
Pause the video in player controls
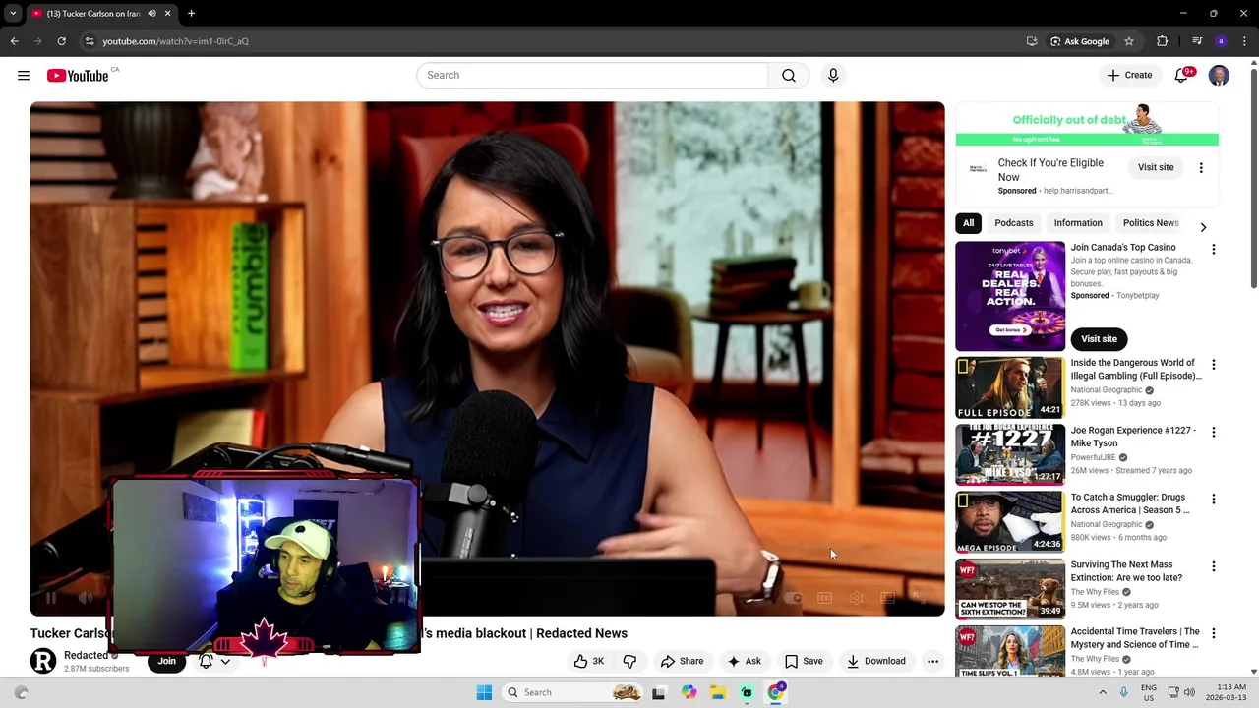pos(51,598)
